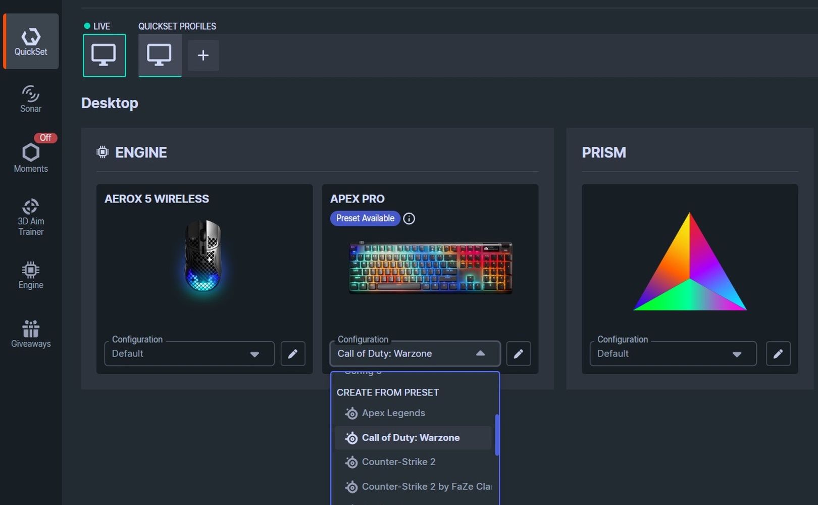Select the QuickSet Profiles desktop profile
The width and height of the screenshot is (818, 505).
click(160, 56)
